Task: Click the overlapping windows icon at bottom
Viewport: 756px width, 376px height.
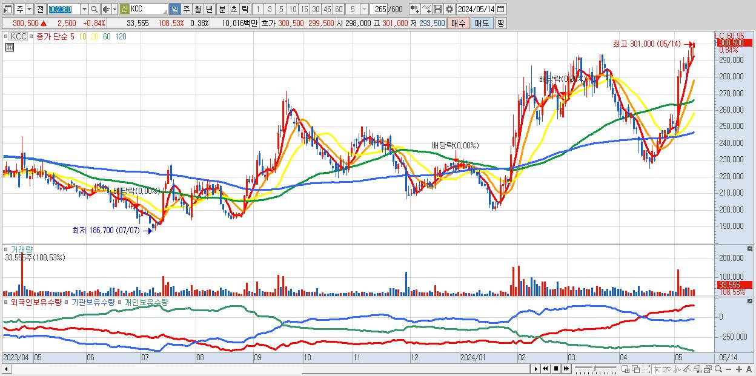Action: [636, 369]
